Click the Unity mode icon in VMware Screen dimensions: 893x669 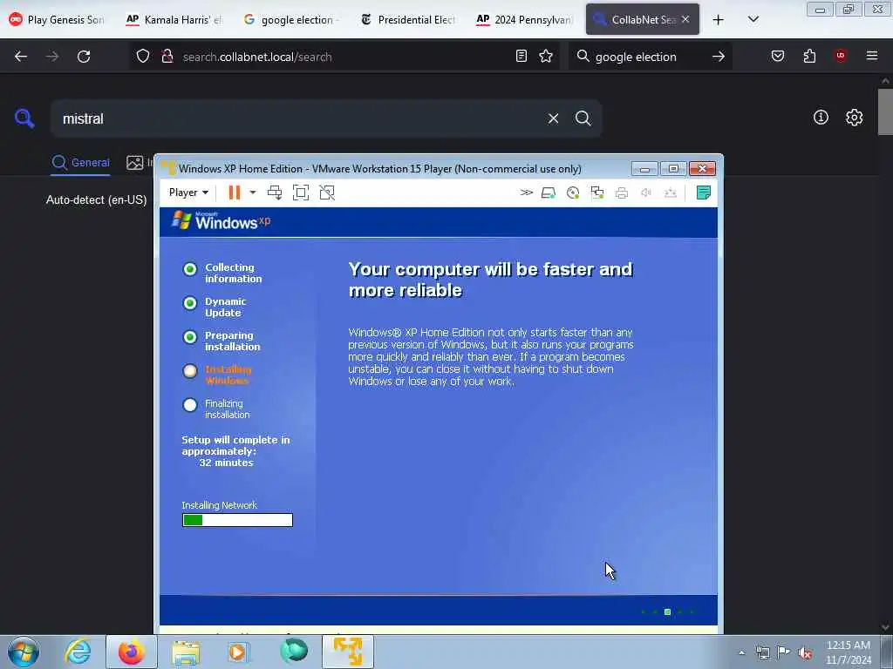[327, 193]
